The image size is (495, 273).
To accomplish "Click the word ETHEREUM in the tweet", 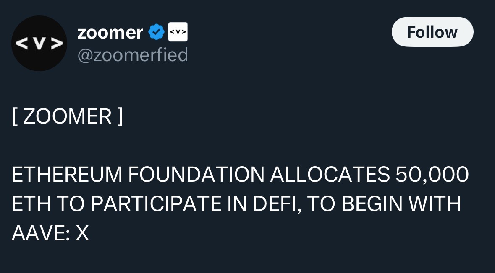I will [x=66, y=175].
